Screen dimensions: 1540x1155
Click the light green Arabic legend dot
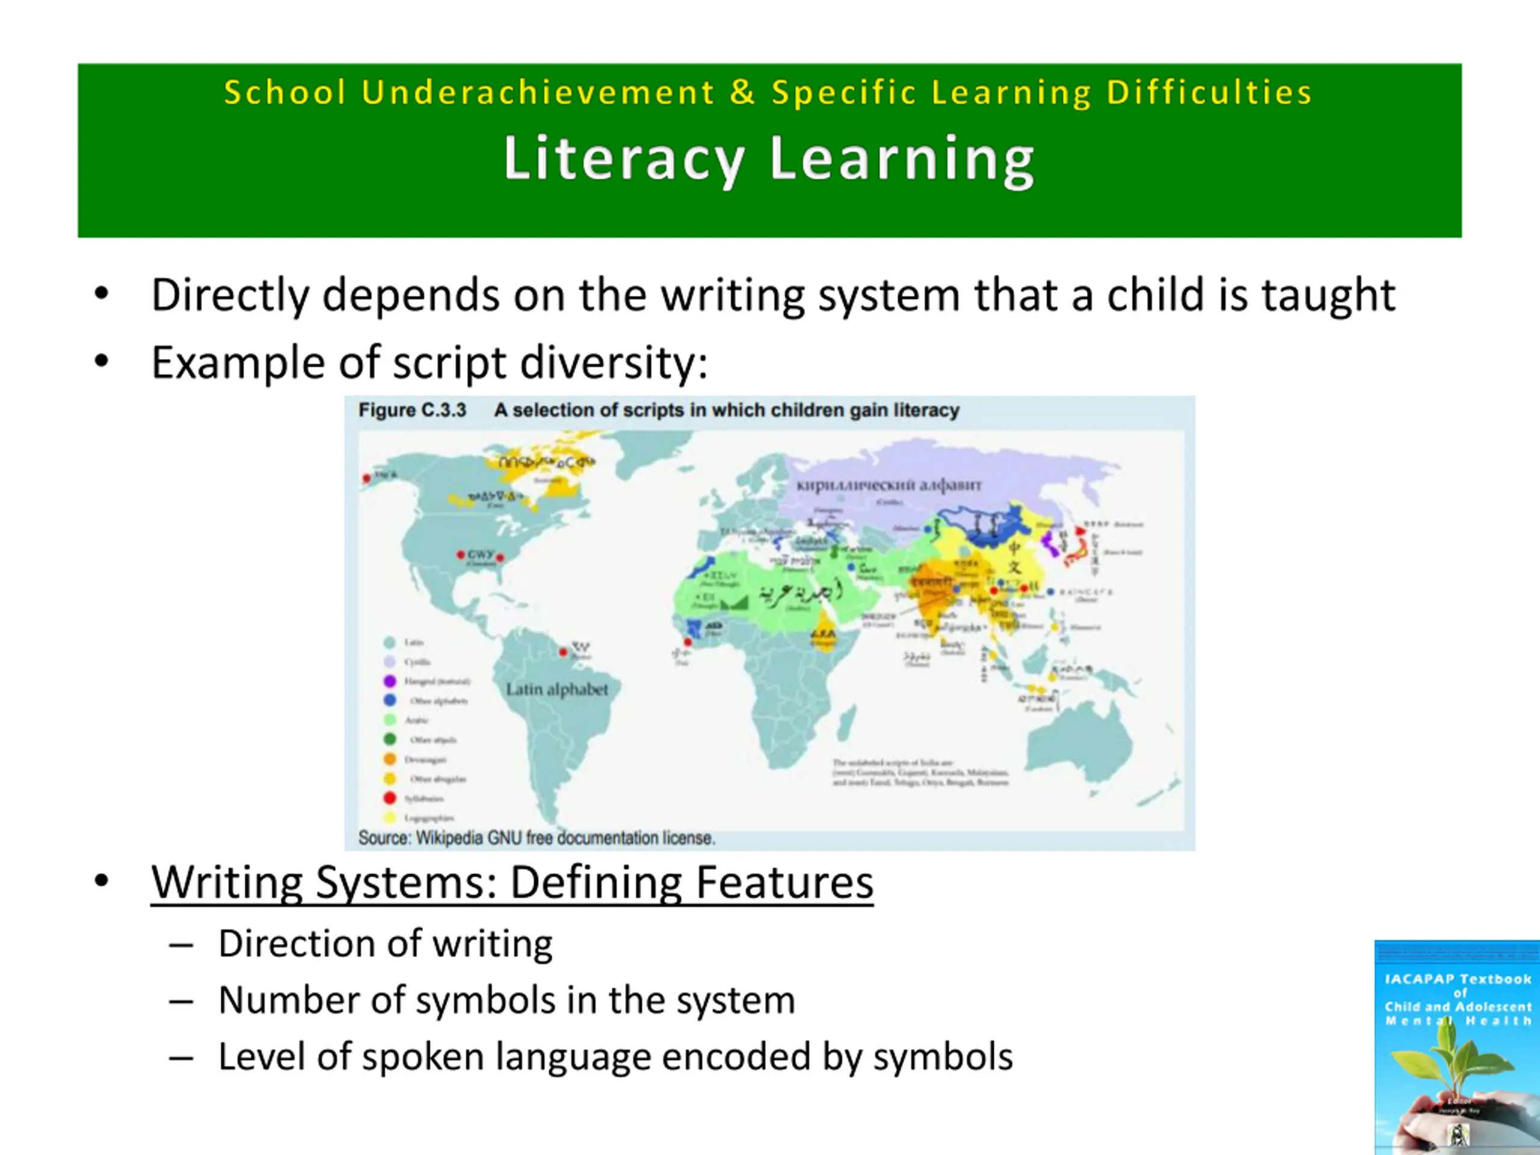390,721
